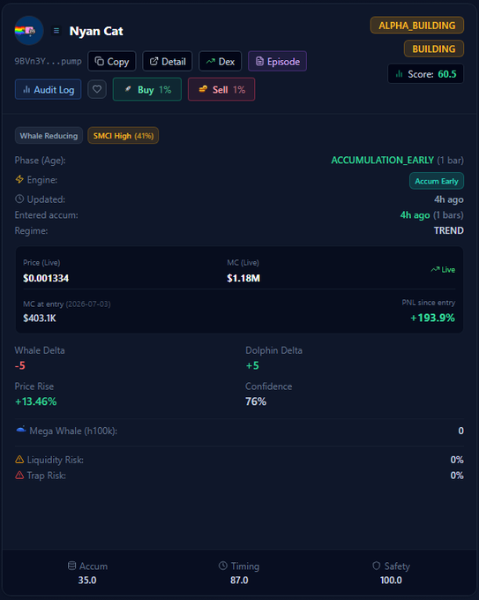Click the Score 60.5 chip

pos(426,74)
